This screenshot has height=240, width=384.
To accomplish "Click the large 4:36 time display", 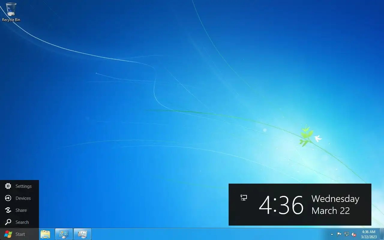I will coord(281,205).
